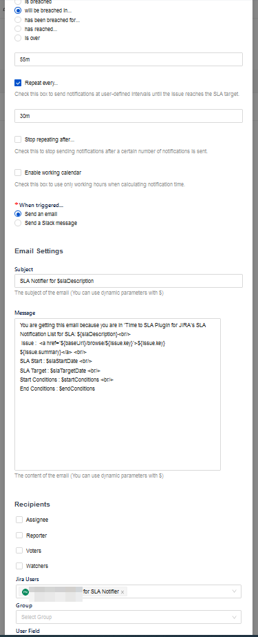The height and width of the screenshot is (637, 258).
Task: Click 'The content of the email' hint text
Action: [89, 476]
